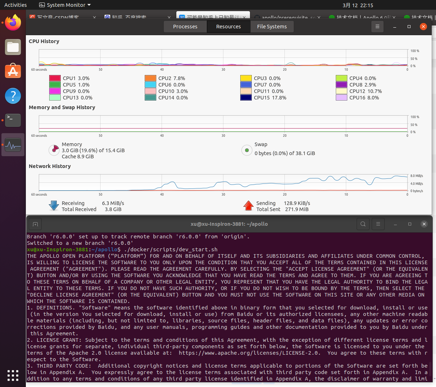Change CPU1 color swatch
Image resolution: width=436 pixels, height=387 pixels.
(55, 78)
